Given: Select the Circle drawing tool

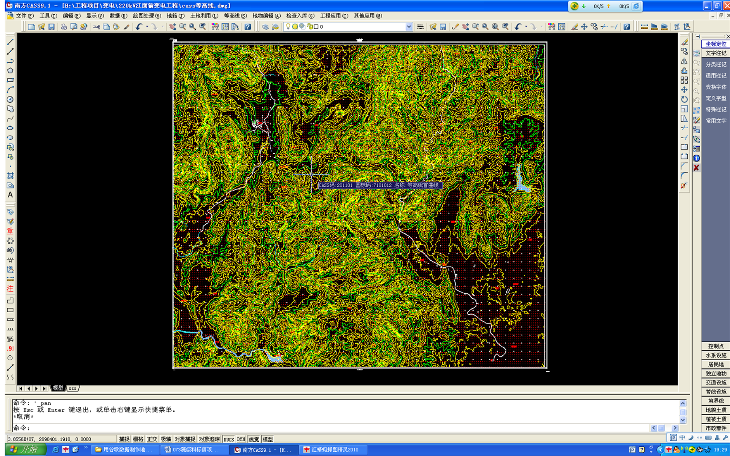Looking at the screenshot, I should 10,100.
